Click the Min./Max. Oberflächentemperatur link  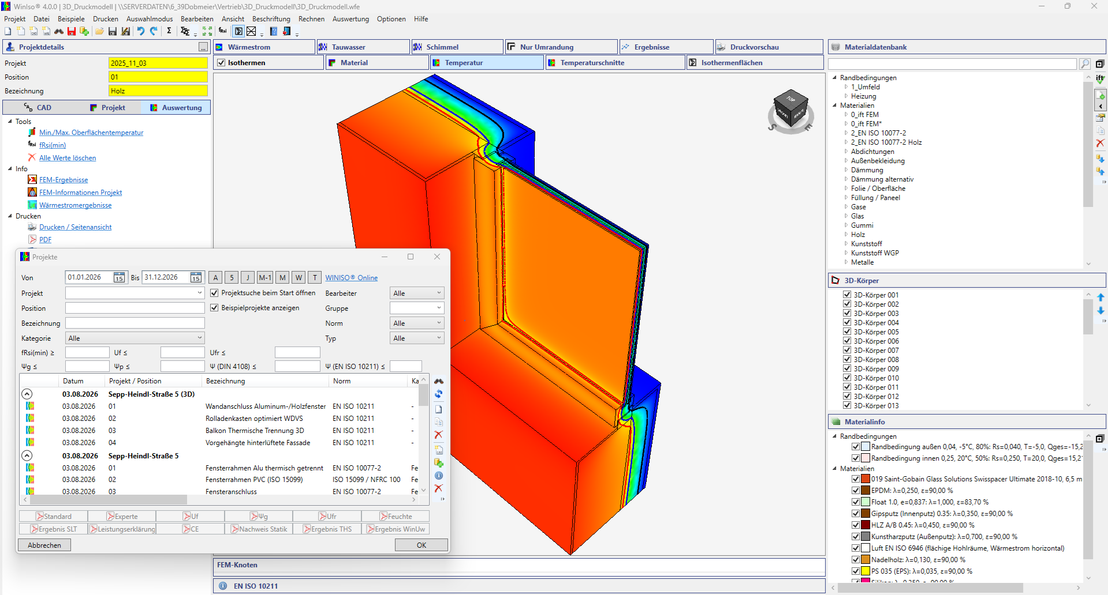[91, 133]
